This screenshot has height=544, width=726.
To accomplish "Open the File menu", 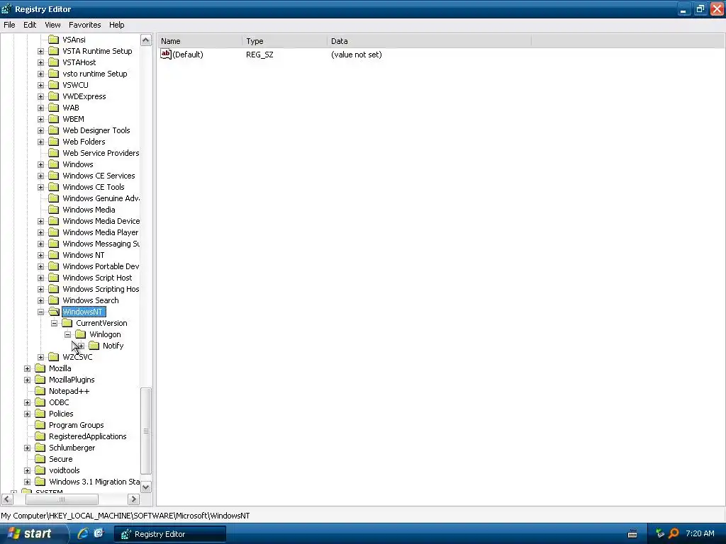I will pos(9,25).
